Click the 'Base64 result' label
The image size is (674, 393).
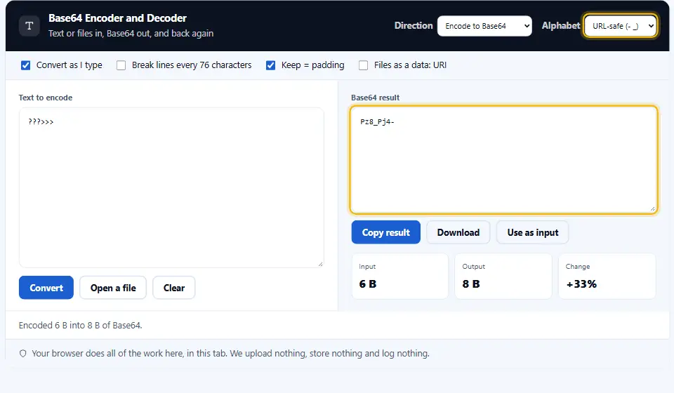pos(375,98)
